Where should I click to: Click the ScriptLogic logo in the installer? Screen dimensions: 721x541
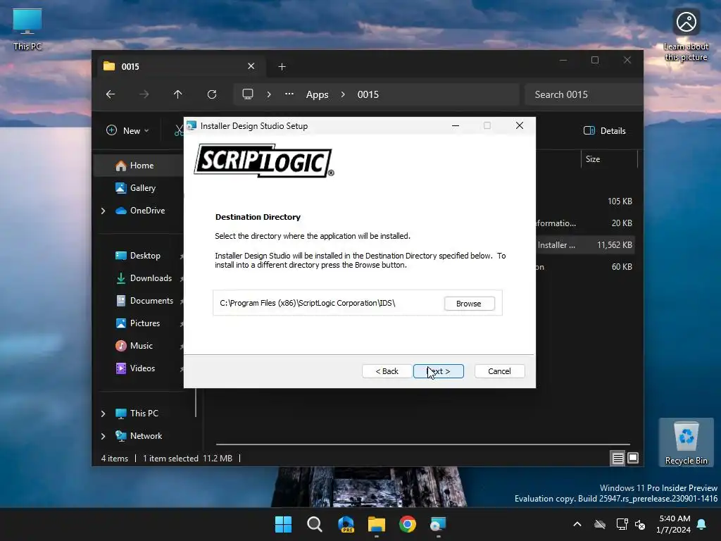[x=264, y=161]
